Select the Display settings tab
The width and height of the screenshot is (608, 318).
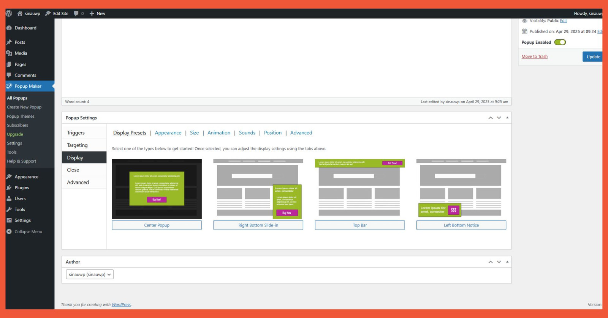pyautogui.click(x=84, y=157)
